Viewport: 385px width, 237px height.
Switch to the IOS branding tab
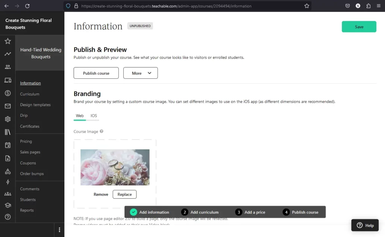pyautogui.click(x=93, y=116)
